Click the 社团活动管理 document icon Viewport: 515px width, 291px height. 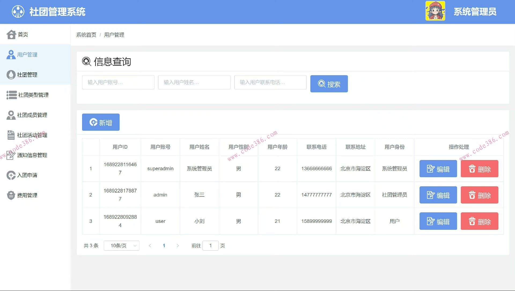coord(11,135)
